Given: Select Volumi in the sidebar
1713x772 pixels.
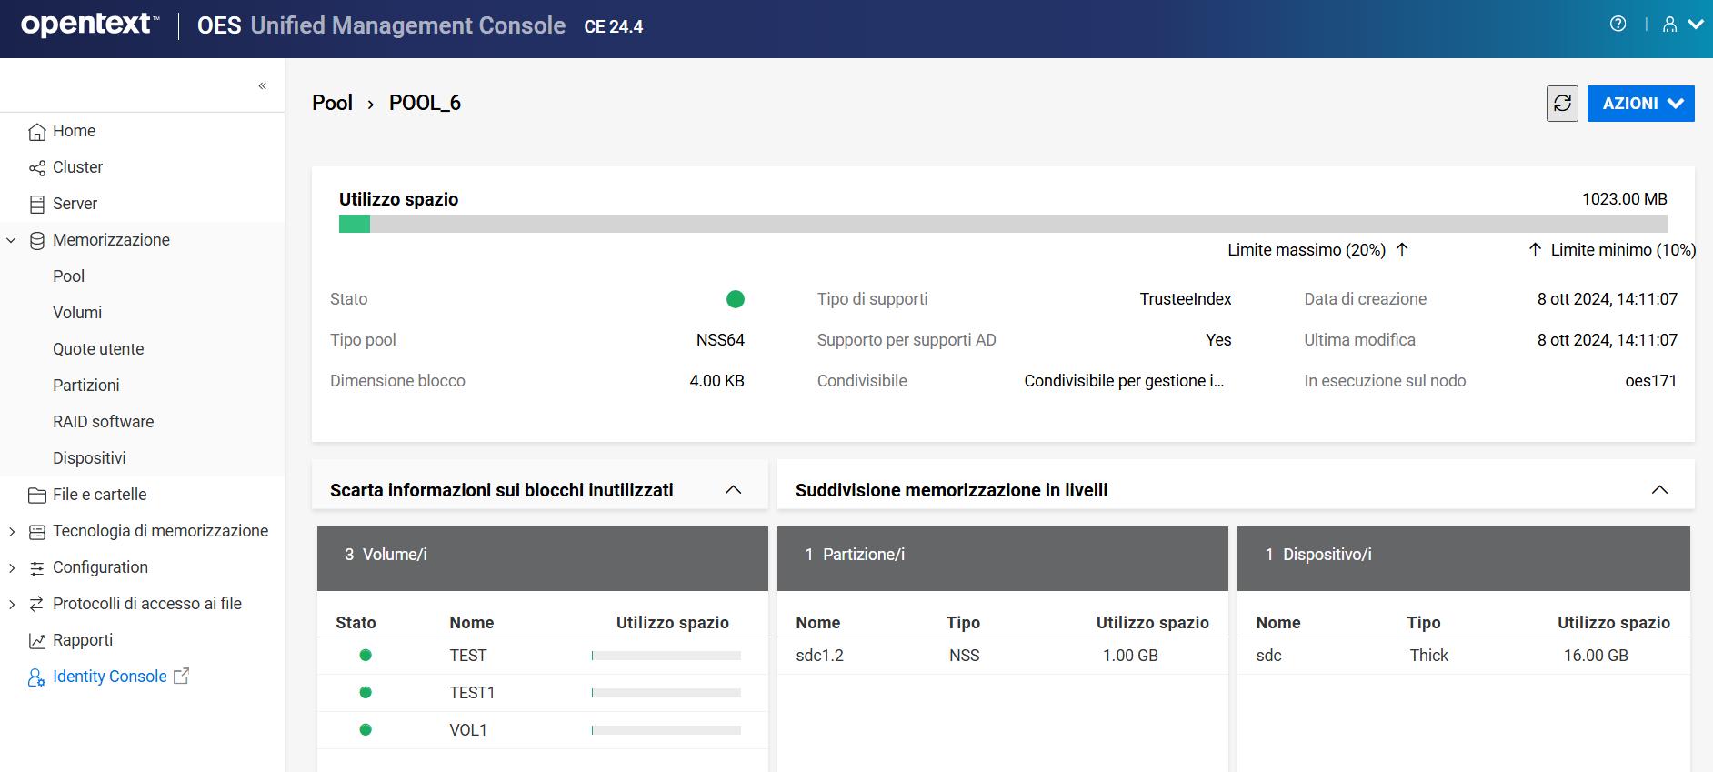Looking at the screenshot, I should (77, 313).
